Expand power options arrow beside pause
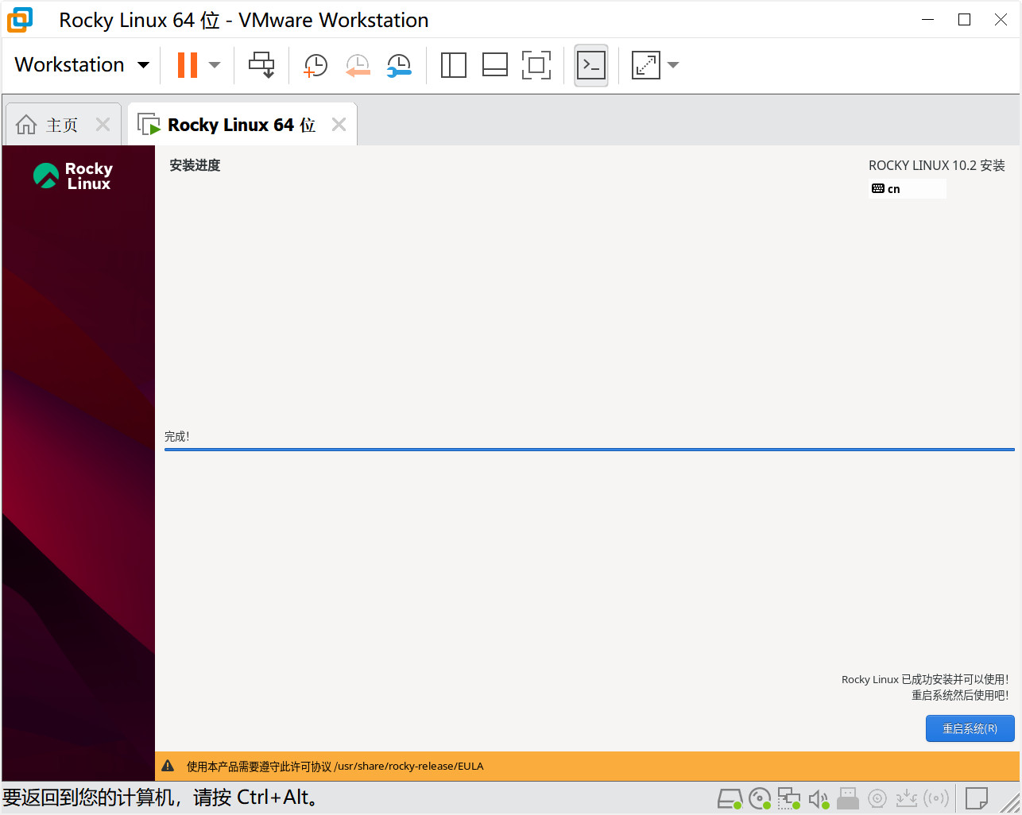The width and height of the screenshot is (1022, 815). coord(215,65)
